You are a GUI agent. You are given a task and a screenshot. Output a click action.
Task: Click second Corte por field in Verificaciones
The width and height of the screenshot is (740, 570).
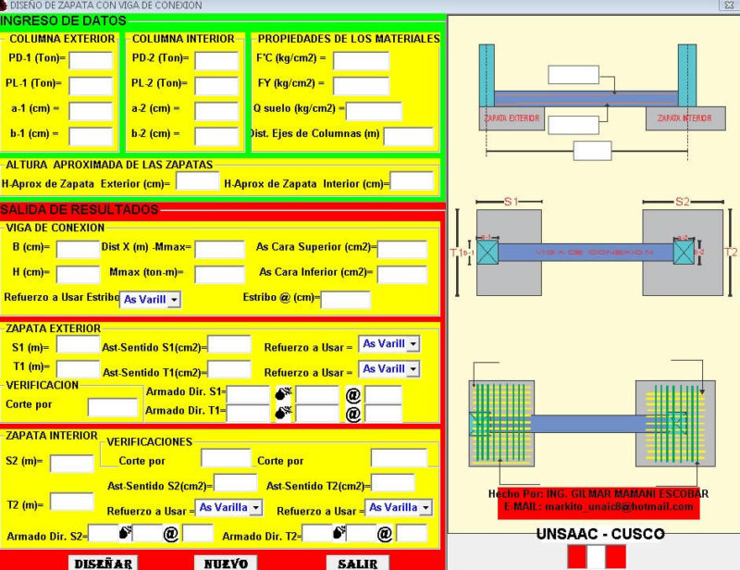coord(399,458)
